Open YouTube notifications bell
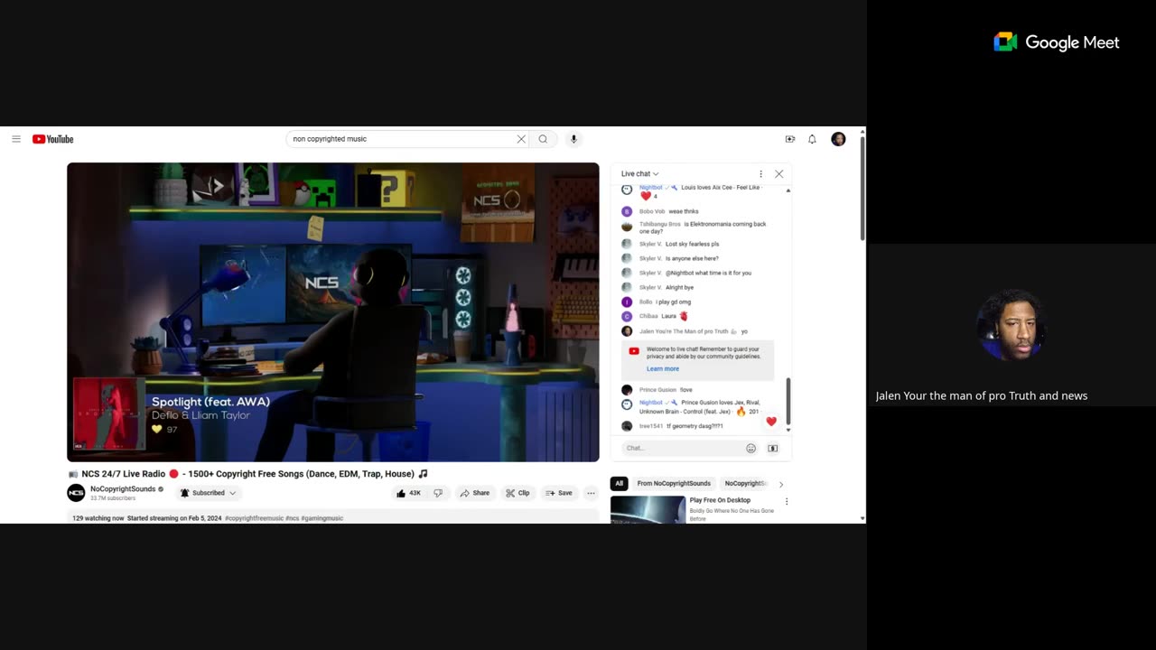This screenshot has height=650, width=1156. [812, 139]
